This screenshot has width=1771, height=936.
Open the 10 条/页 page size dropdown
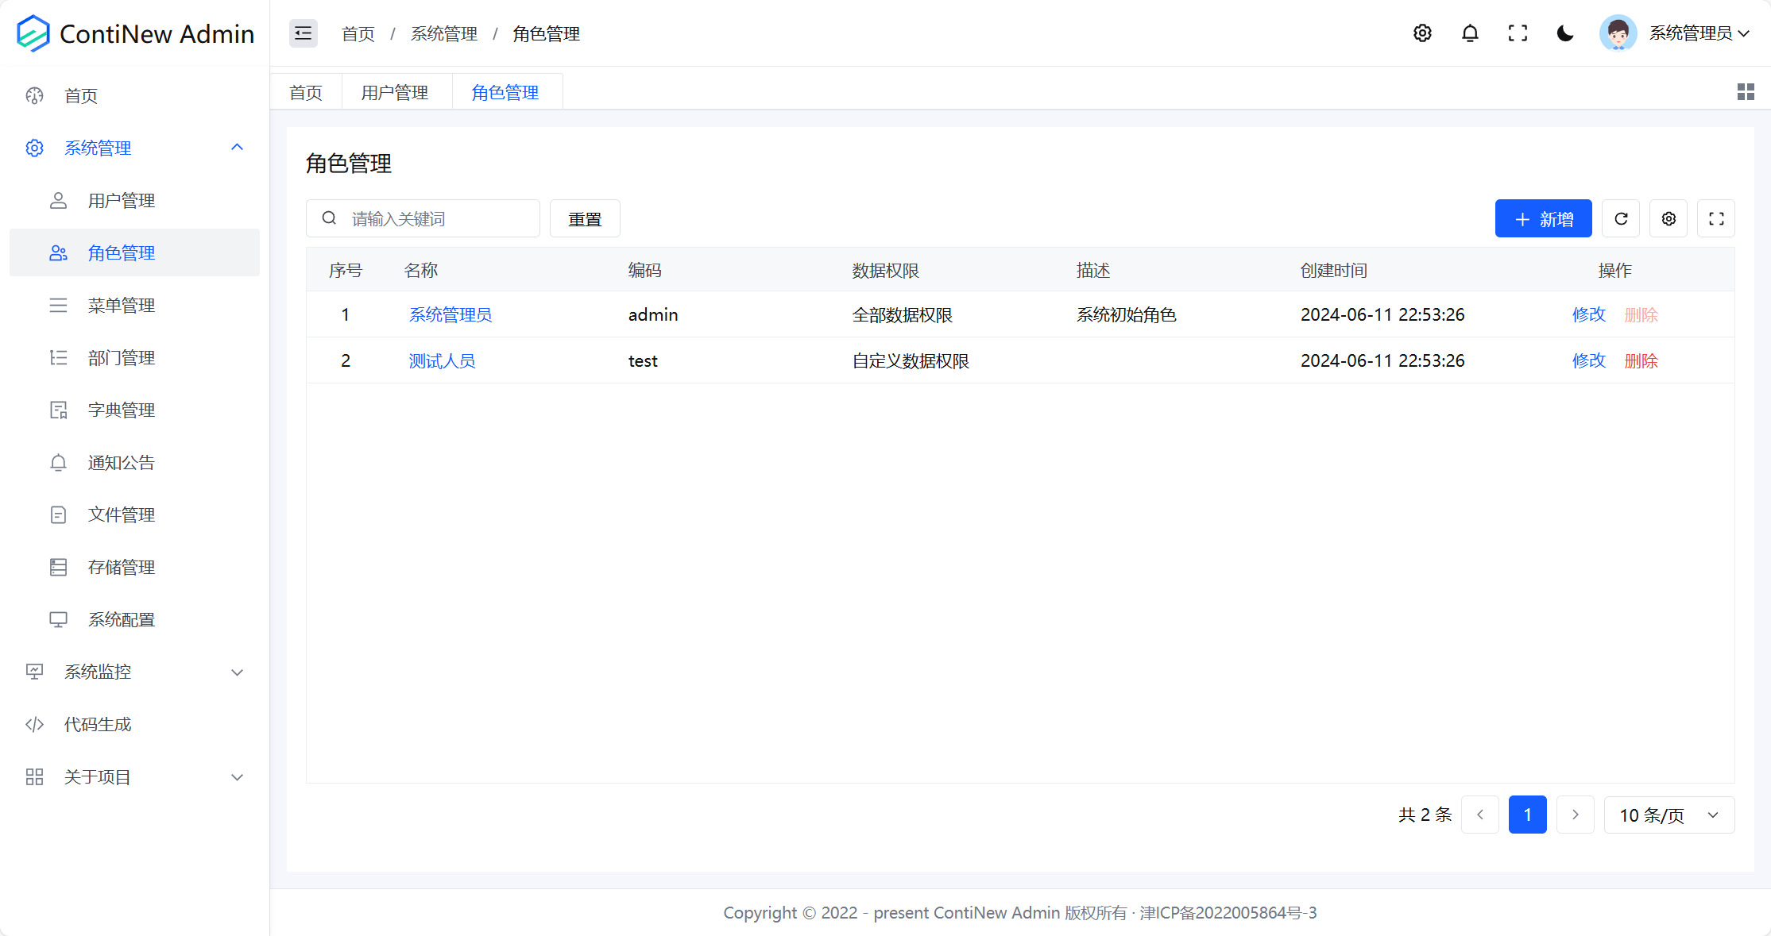coord(1669,815)
